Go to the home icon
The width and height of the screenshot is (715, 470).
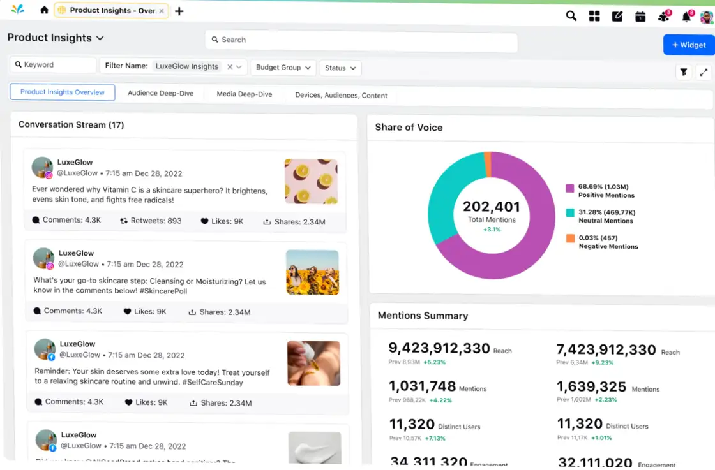tap(44, 10)
